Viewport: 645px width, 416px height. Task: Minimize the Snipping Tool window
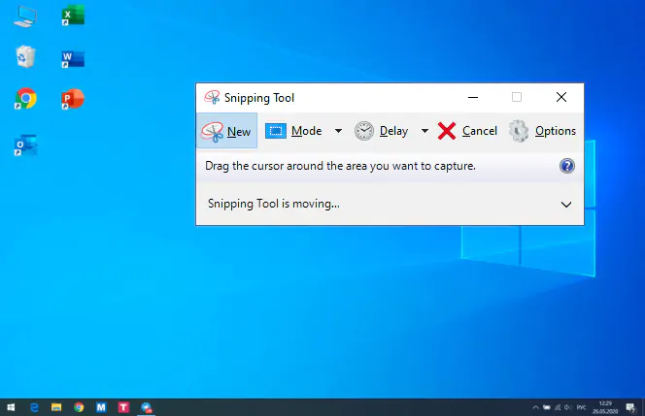[473, 97]
